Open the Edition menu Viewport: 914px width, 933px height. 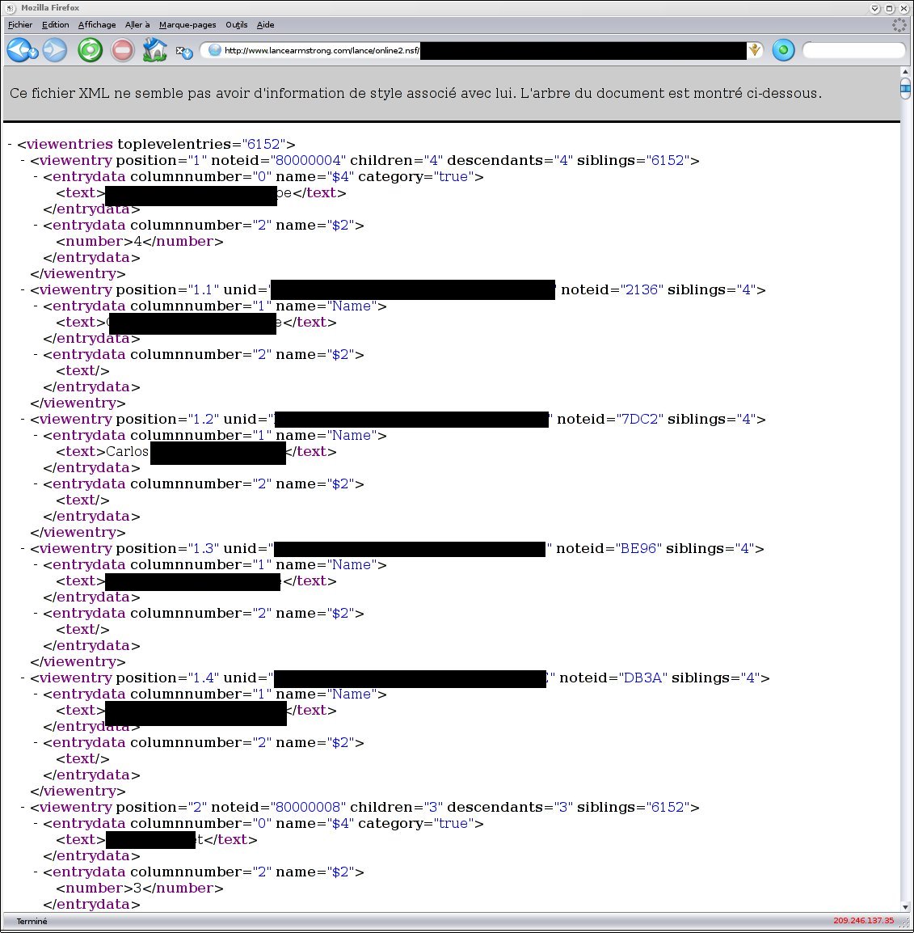click(x=55, y=25)
